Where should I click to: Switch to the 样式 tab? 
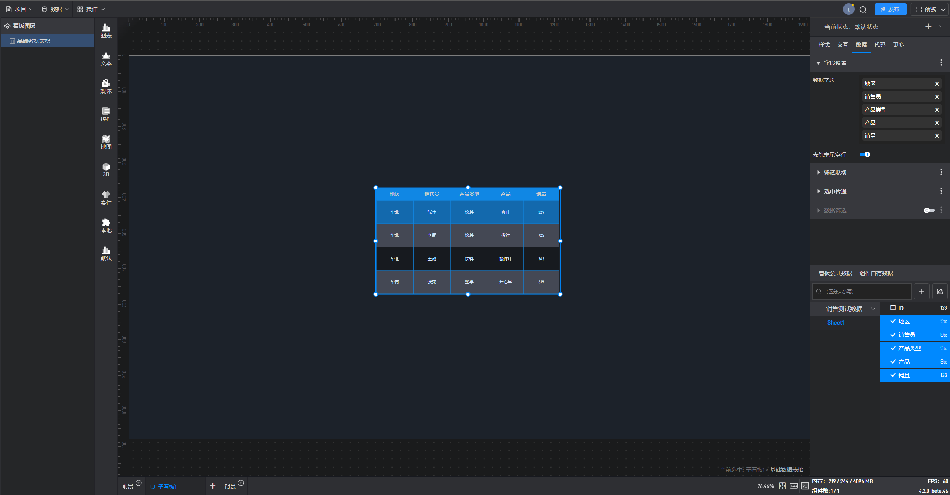click(824, 45)
